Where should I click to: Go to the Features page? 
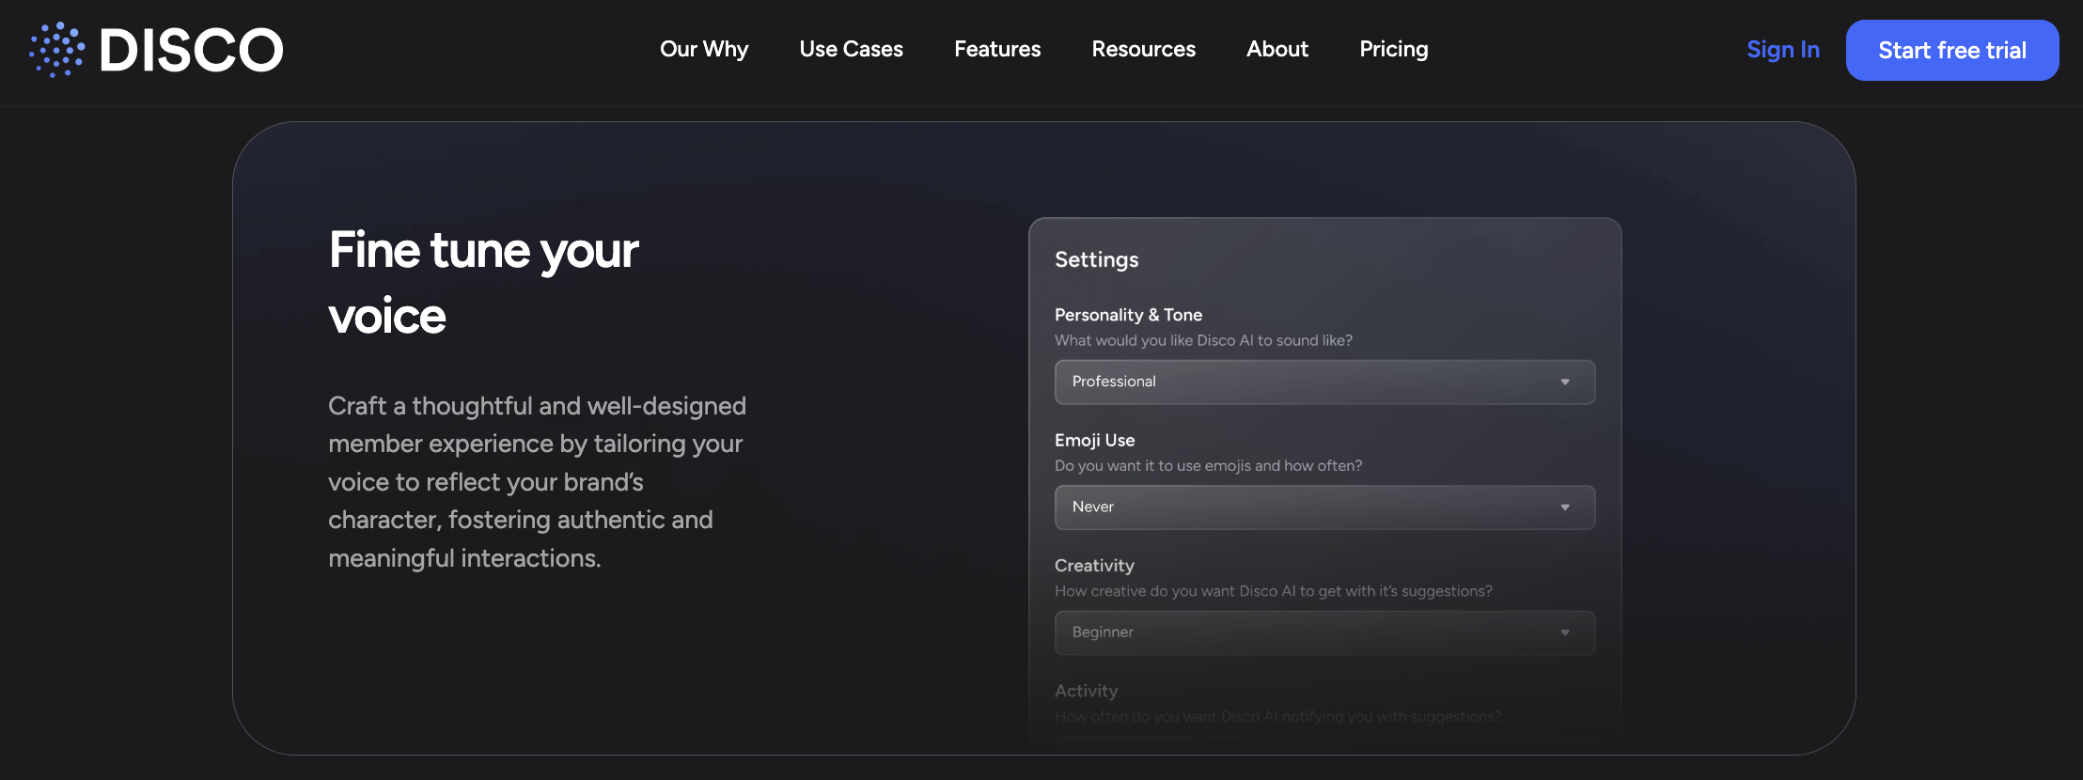[997, 49]
